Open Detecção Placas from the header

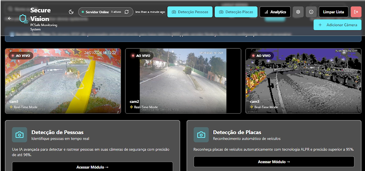click(236, 12)
